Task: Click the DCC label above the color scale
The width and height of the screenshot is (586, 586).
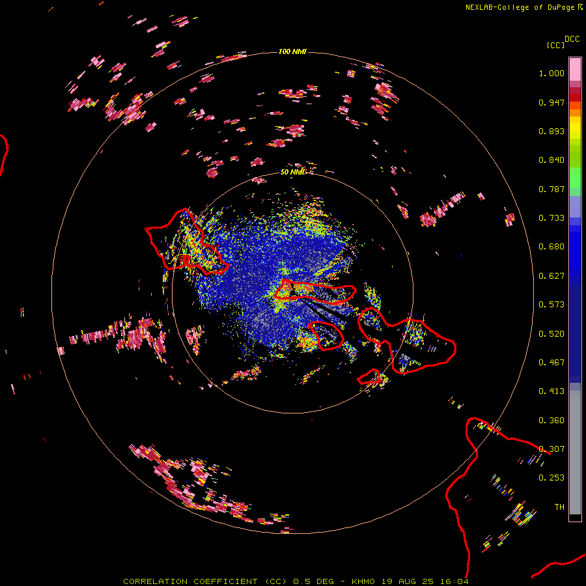Action: coord(572,39)
